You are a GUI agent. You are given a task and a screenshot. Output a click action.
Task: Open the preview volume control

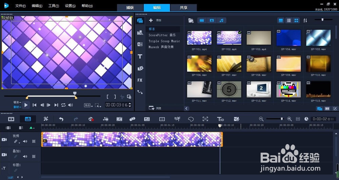click(71, 105)
